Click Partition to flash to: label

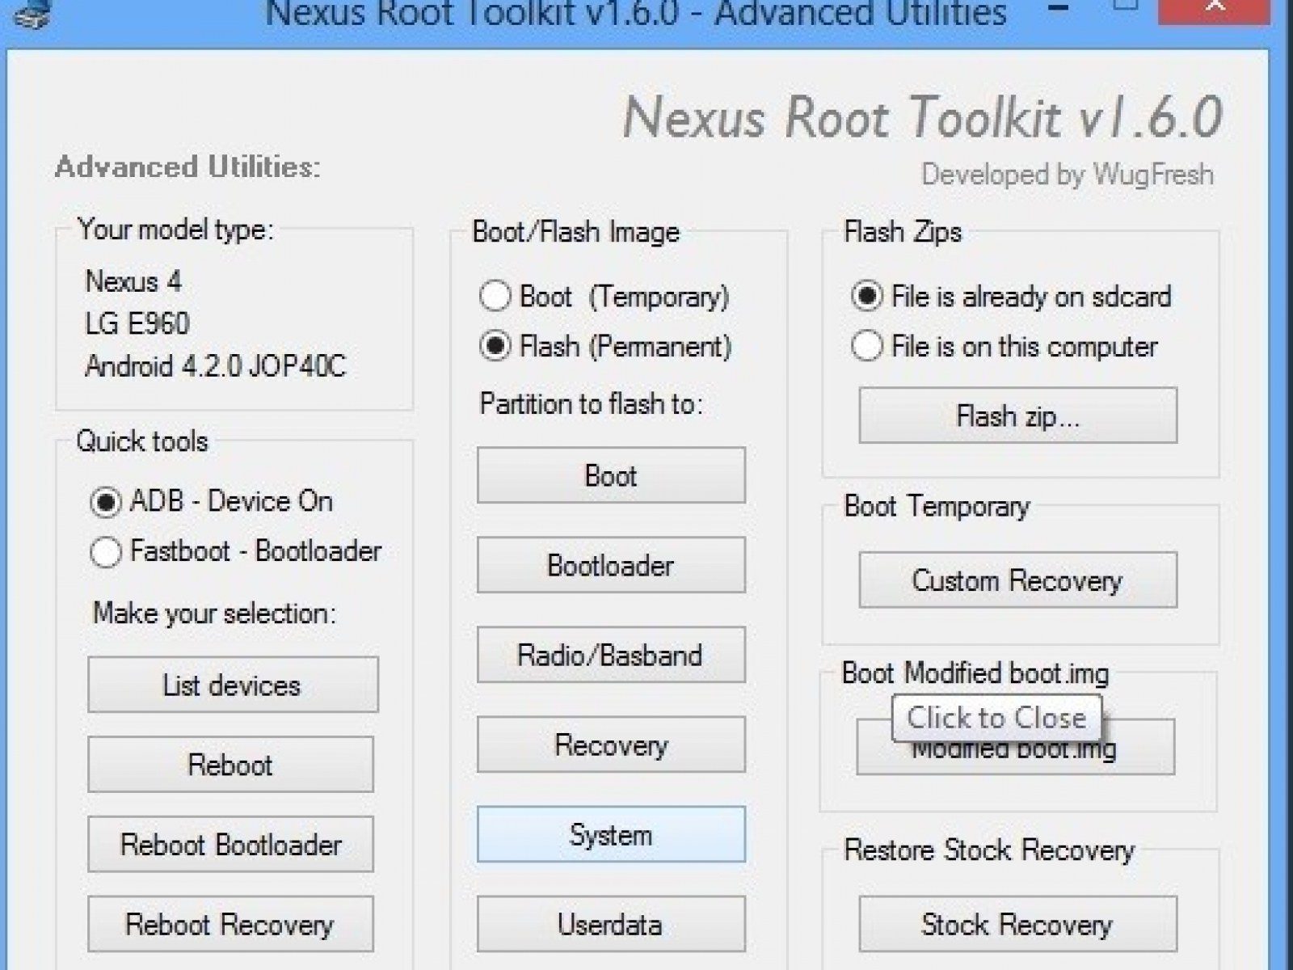click(592, 404)
